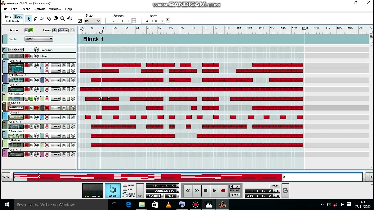Open the Blocks Block 1 dropdown
This screenshot has height=210, width=374.
click(39, 39)
